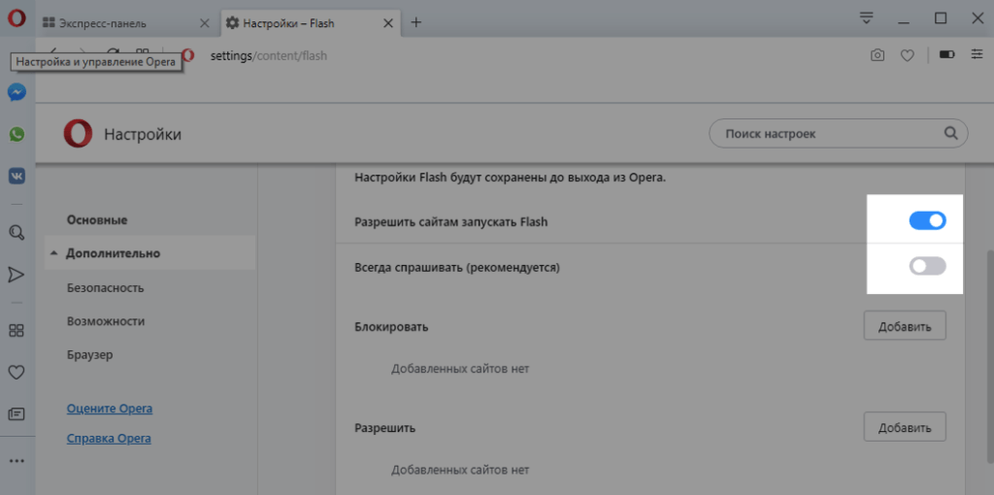Open the Opera main menu logo

[17, 18]
